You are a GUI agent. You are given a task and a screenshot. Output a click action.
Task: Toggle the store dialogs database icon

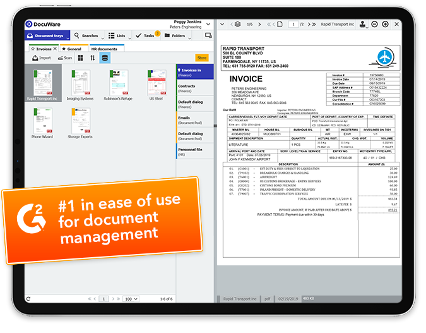tap(105, 58)
